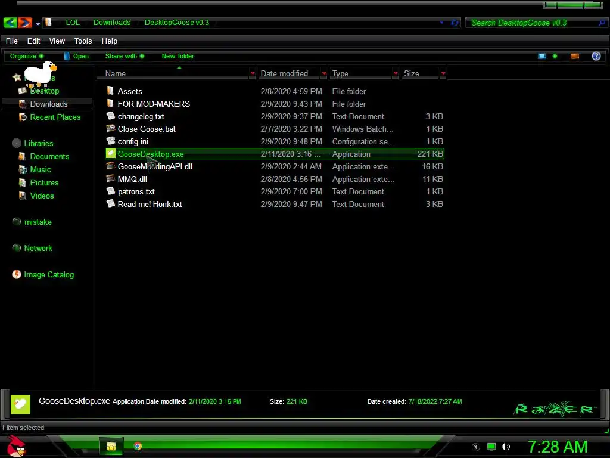Viewport: 610px width, 458px height.
Task: Go forward with the orange forward arrow
Action: click(x=25, y=23)
